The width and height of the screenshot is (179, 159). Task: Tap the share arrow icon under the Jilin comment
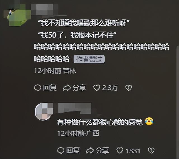pyautogui.click(x=67, y=88)
